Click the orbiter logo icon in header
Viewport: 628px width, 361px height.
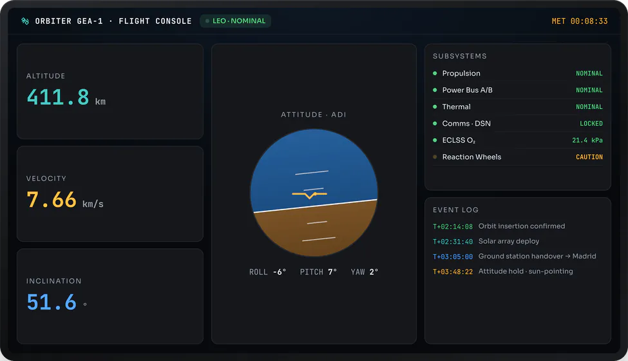[x=25, y=21]
